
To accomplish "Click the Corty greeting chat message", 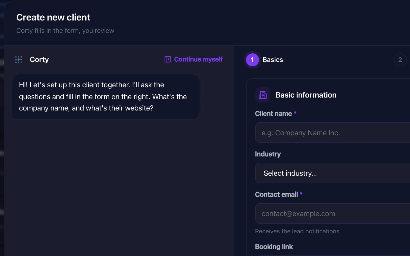I will click(x=106, y=96).
